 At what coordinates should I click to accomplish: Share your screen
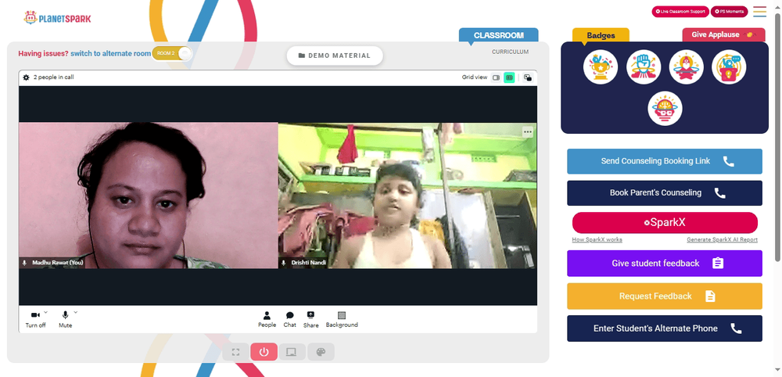pyautogui.click(x=310, y=320)
